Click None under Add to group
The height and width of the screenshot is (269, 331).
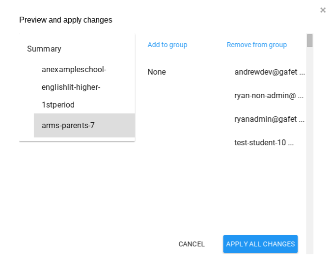point(157,72)
